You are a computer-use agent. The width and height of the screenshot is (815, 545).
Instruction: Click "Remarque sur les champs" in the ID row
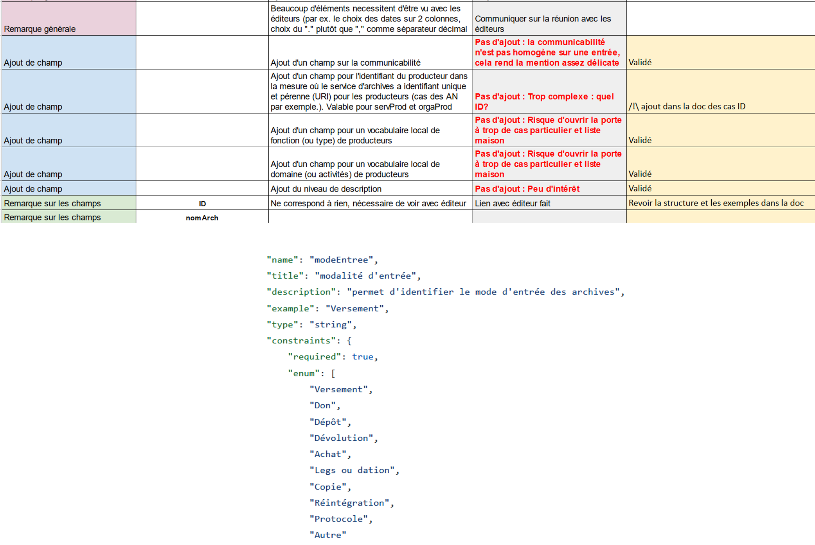click(69, 203)
